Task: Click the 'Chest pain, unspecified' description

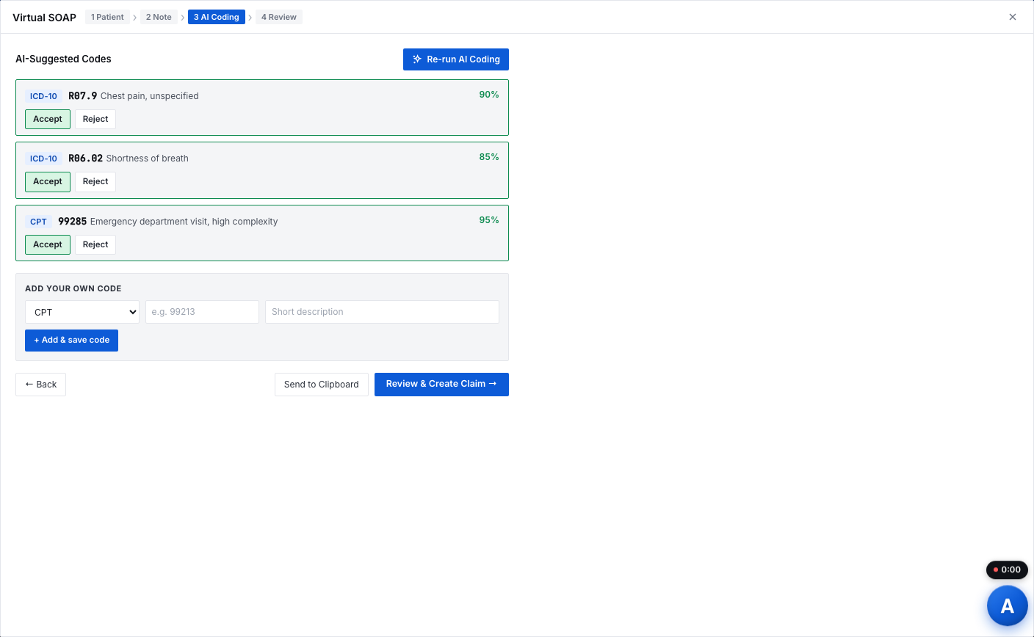Action: pyautogui.click(x=150, y=96)
